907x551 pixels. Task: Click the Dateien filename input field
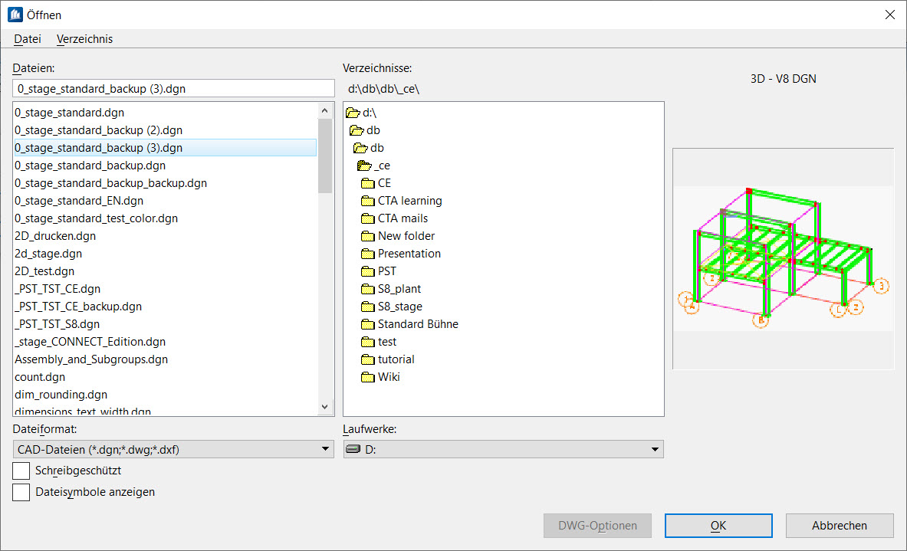coord(173,88)
